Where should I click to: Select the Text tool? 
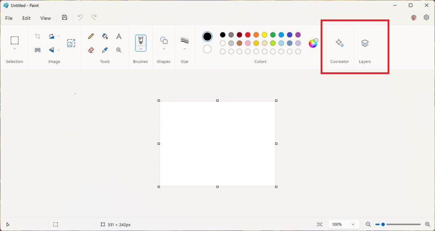pos(118,36)
